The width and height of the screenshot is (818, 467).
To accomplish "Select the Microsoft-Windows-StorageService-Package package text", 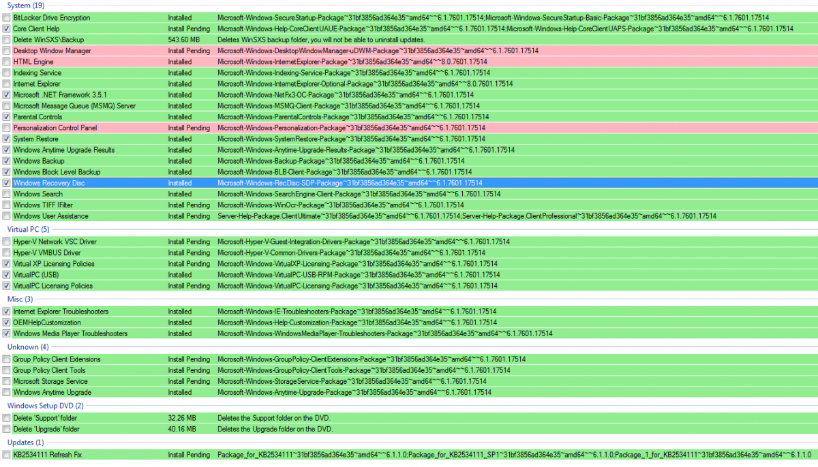I will 352,382.
